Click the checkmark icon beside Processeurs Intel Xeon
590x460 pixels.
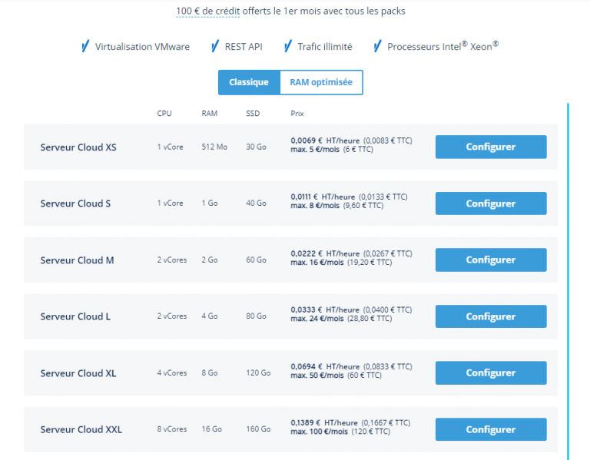pyautogui.click(x=377, y=47)
